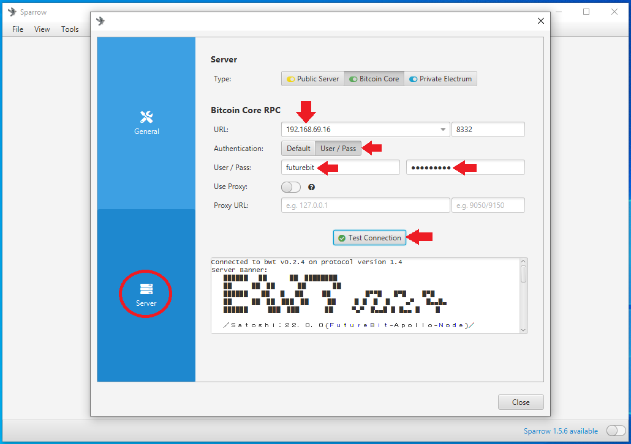Click the port field showing 8332
The height and width of the screenshot is (444, 631).
click(x=488, y=130)
